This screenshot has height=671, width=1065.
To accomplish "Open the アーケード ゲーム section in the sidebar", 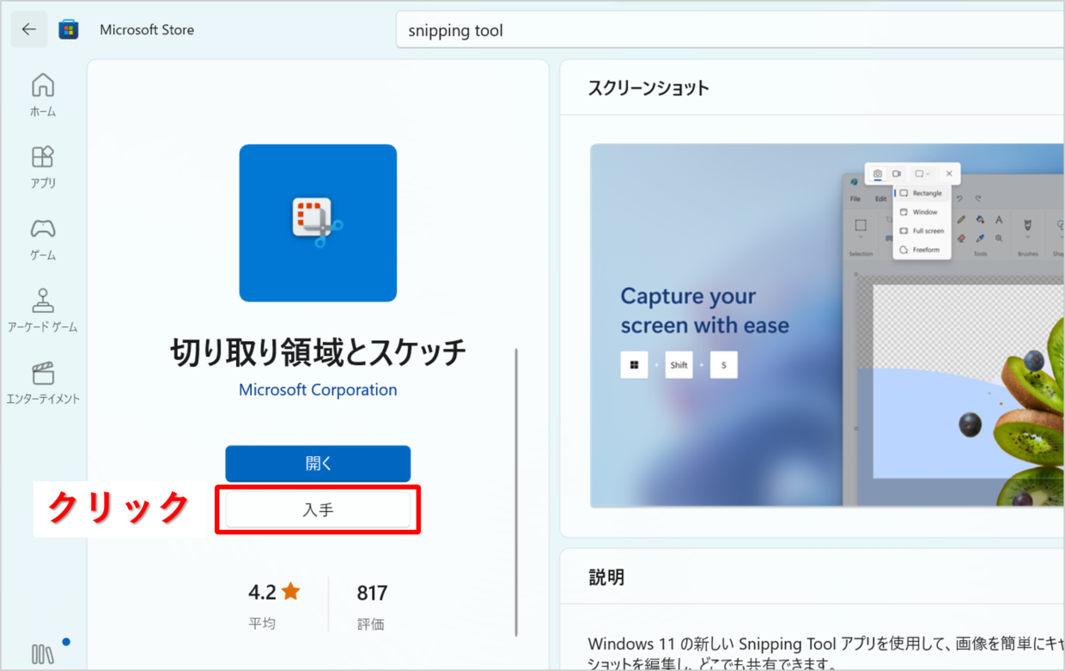I will tap(43, 311).
